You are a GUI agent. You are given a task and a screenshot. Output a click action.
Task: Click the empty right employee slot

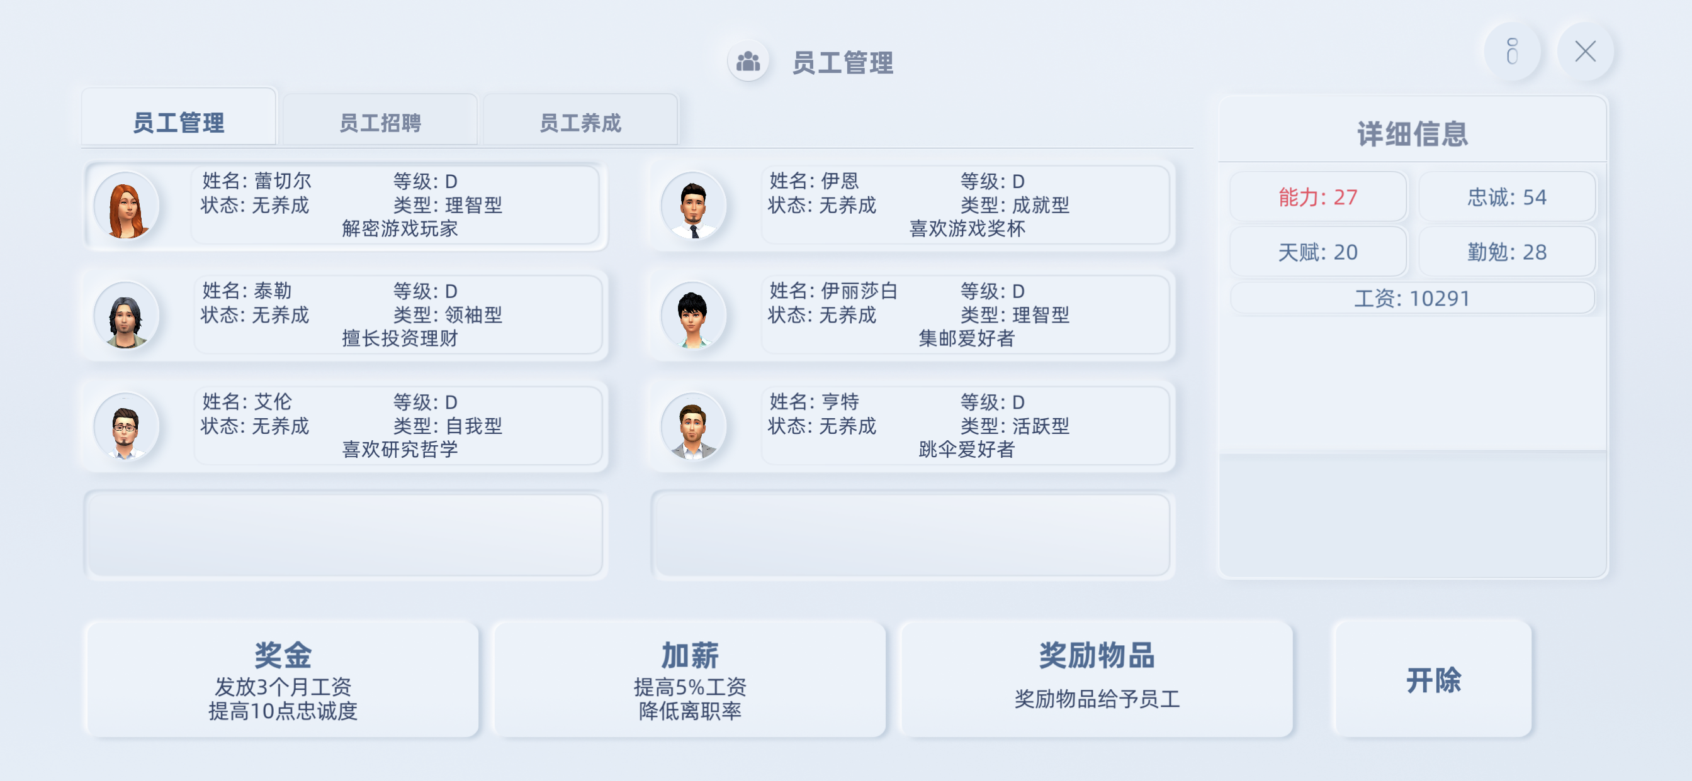pyautogui.click(x=912, y=536)
